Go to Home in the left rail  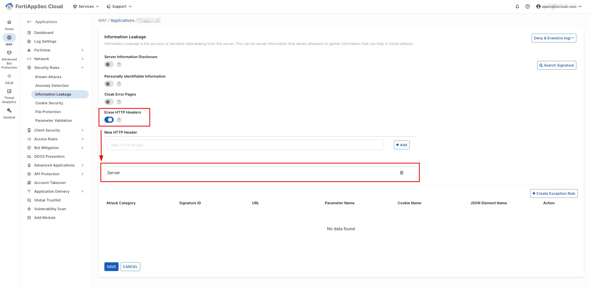(9, 25)
